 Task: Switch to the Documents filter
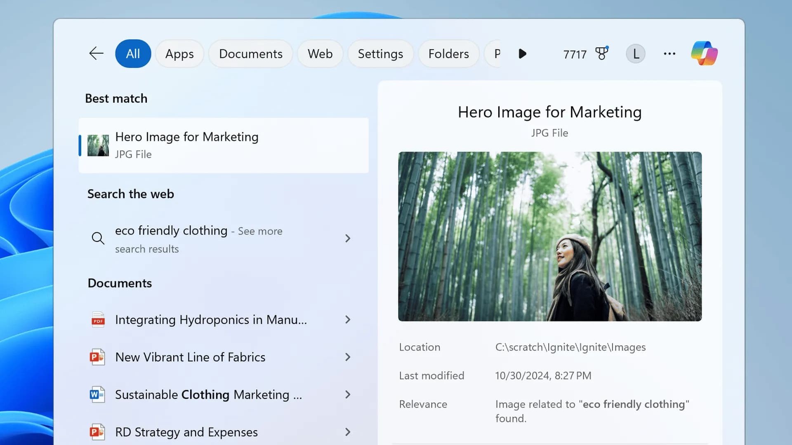click(x=250, y=54)
